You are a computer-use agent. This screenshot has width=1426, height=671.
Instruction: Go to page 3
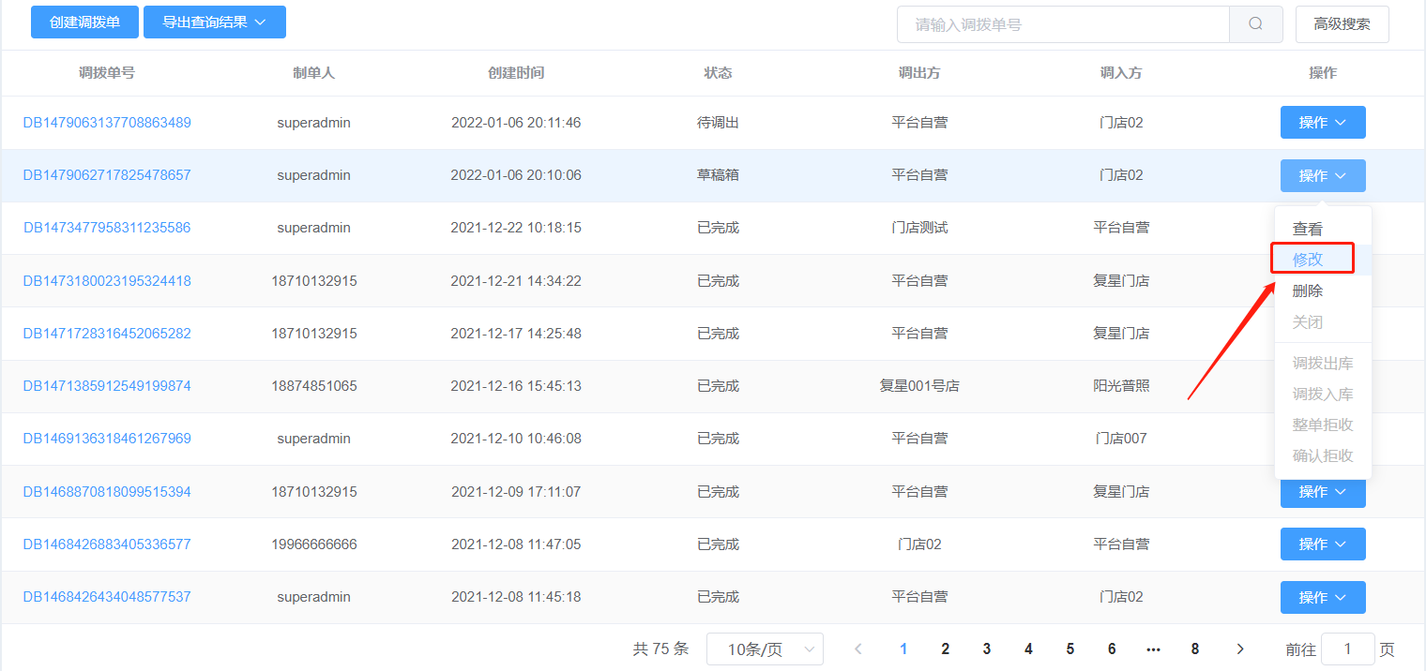pos(987,649)
